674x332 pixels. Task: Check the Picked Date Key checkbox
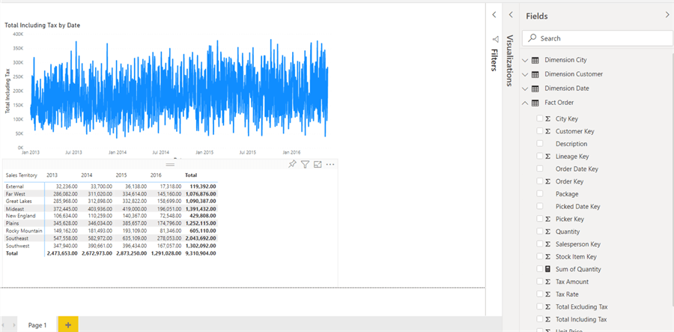click(539, 206)
